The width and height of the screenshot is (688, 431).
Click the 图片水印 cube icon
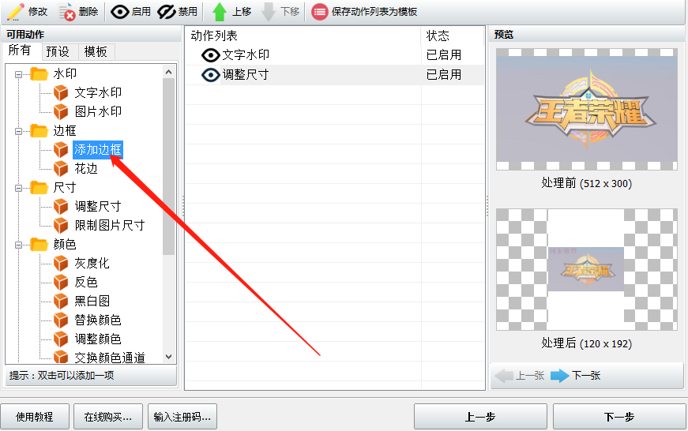61,111
